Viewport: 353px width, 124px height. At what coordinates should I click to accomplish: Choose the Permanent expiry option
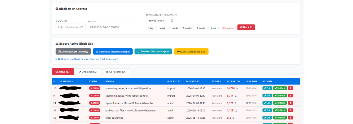click(x=228, y=28)
